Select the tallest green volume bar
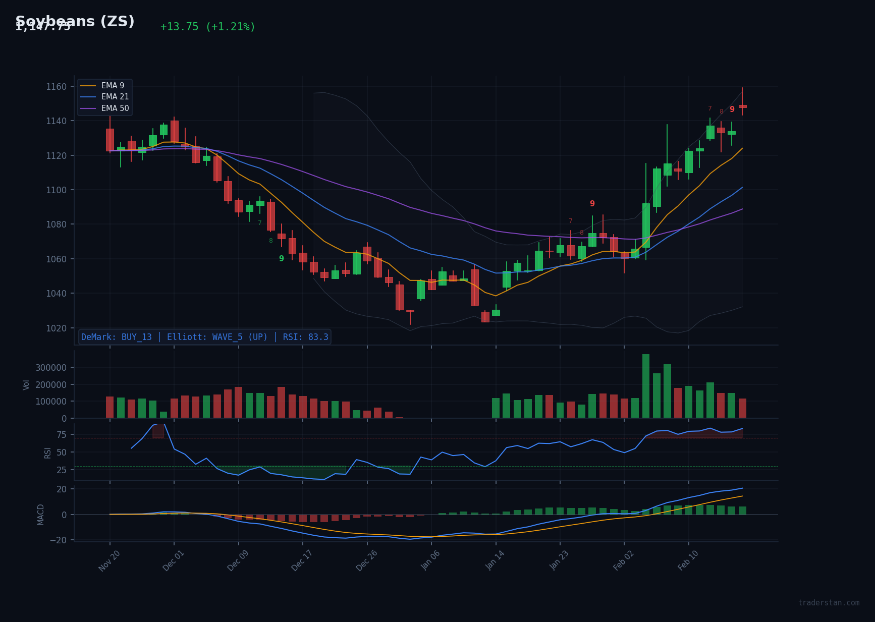 click(x=646, y=386)
